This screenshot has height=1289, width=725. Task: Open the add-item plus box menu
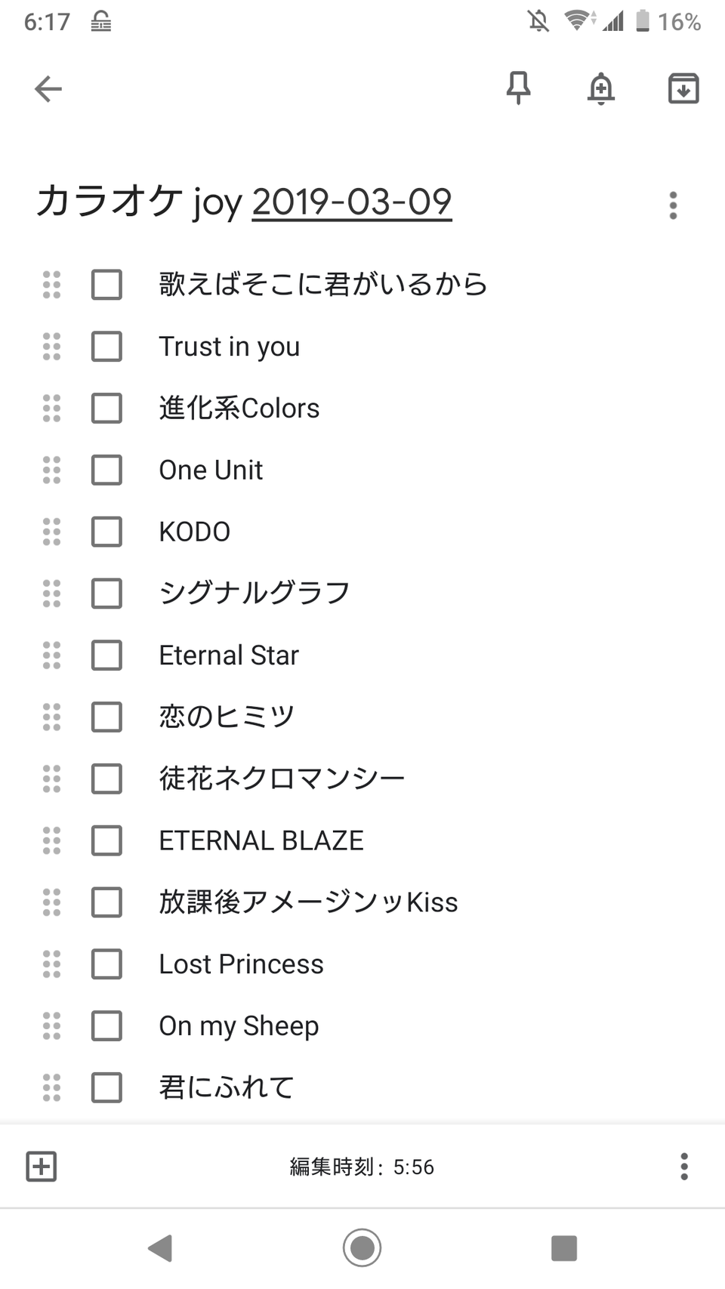click(42, 1167)
